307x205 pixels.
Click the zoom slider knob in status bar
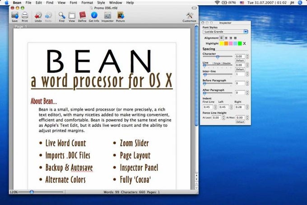pos(32,192)
